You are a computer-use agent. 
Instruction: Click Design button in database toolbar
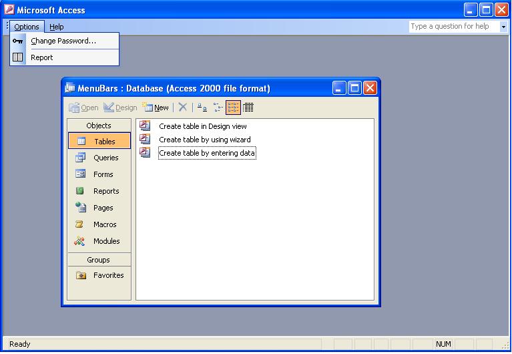[120, 108]
